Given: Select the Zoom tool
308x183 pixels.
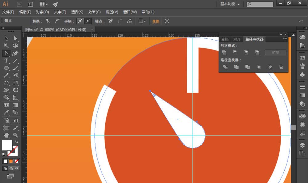Looking at the screenshot, I should point(15,135).
